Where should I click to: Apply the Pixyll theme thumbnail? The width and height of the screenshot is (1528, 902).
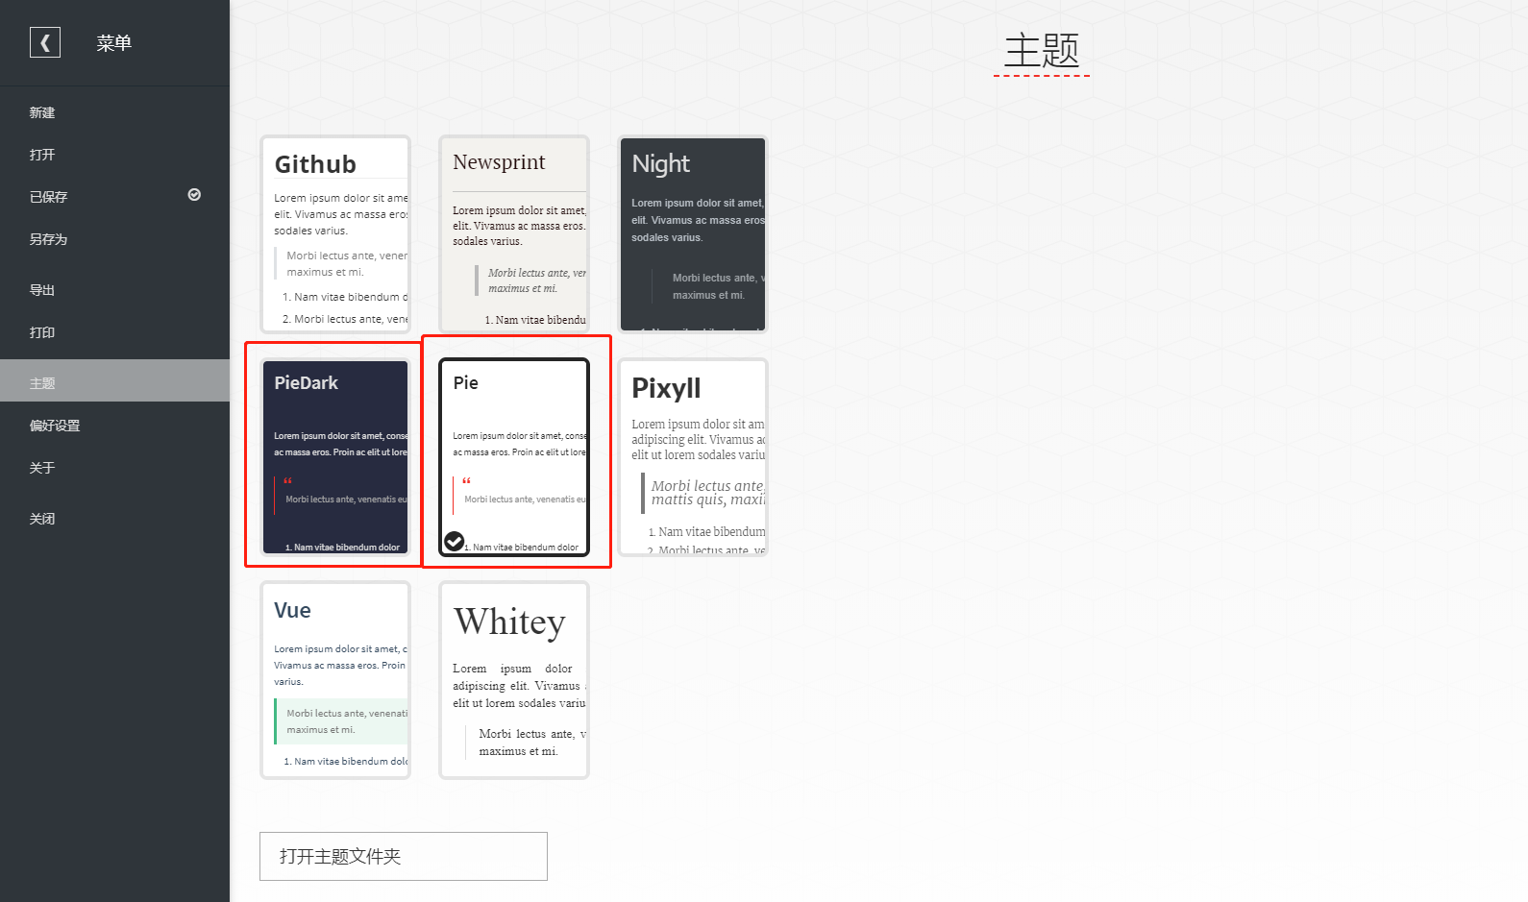(x=693, y=457)
